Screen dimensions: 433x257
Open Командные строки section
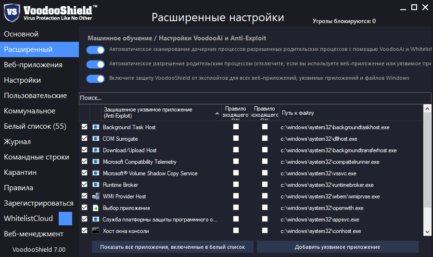(x=39, y=157)
